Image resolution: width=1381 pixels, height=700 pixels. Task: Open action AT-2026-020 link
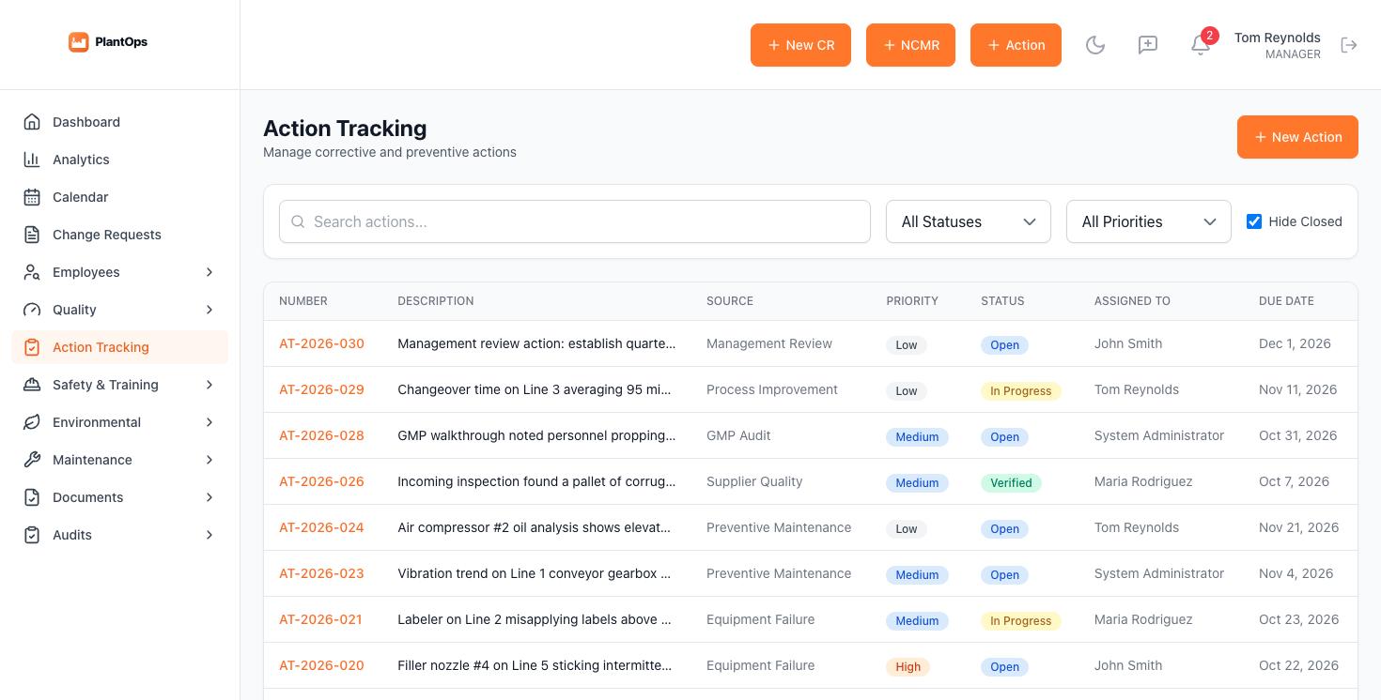coord(321,665)
